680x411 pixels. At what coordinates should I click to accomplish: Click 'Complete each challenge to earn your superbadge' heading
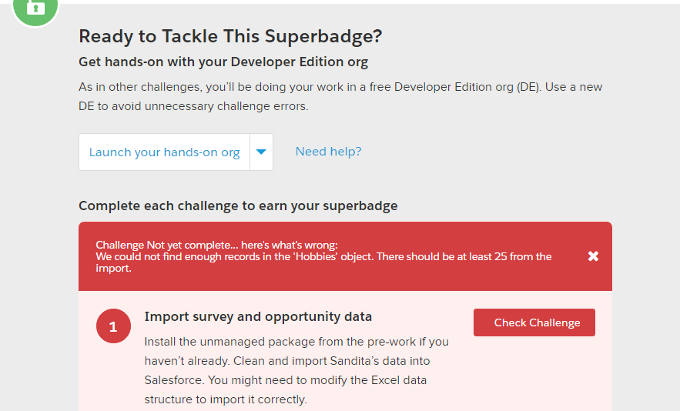coord(238,205)
